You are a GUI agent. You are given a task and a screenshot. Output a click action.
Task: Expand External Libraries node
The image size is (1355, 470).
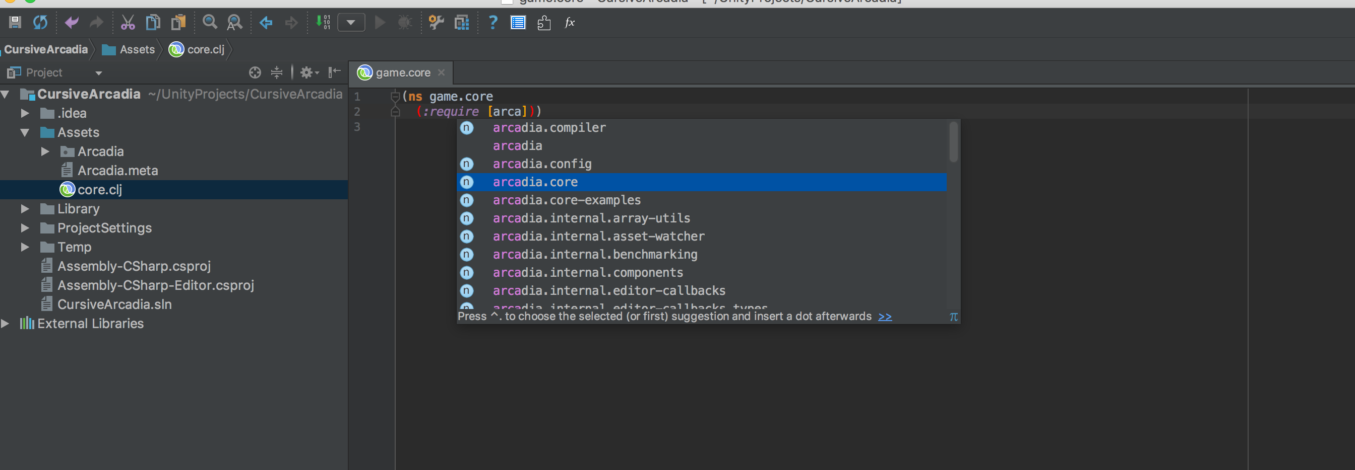[x=5, y=324]
